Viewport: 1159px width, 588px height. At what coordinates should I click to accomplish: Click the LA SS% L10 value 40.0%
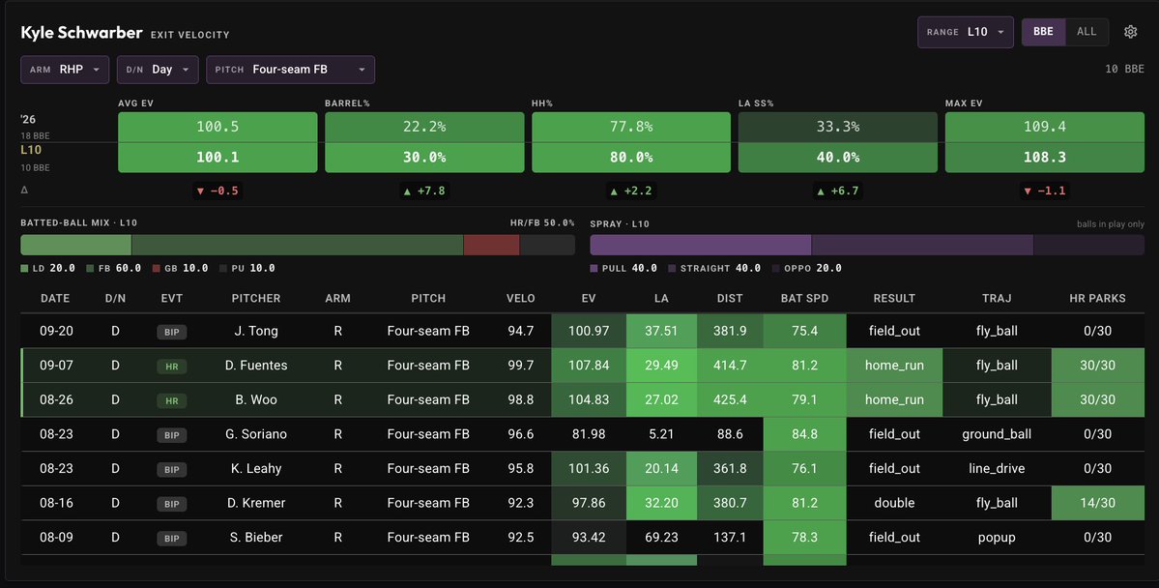click(x=837, y=157)
